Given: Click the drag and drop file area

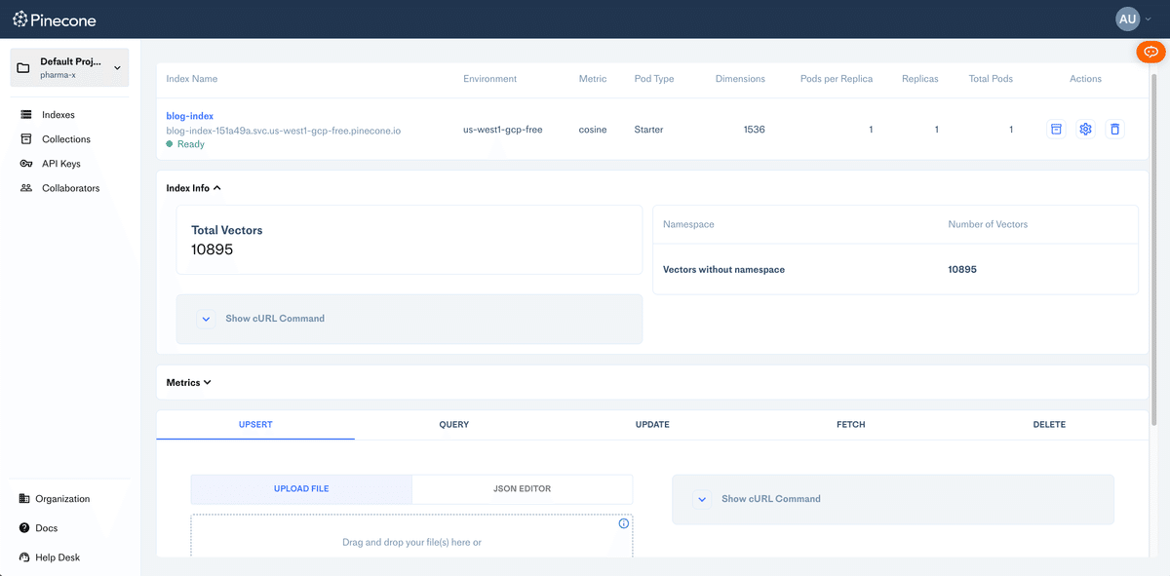Looking at the screenshot, I should click(411, 537).
